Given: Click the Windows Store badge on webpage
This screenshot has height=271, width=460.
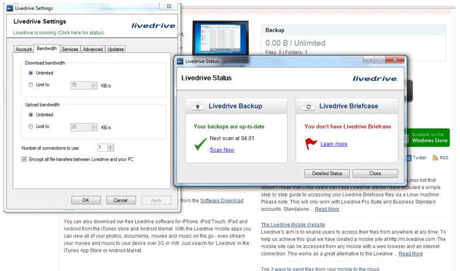Looking at the screenshot, I should tap(428, 137).
